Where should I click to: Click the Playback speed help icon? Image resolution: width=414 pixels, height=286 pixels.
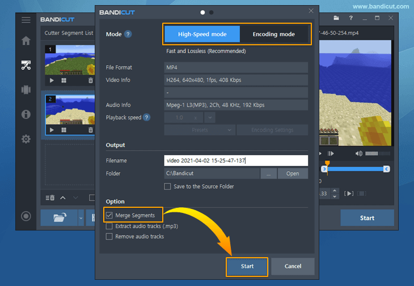(x=146, y=117)
